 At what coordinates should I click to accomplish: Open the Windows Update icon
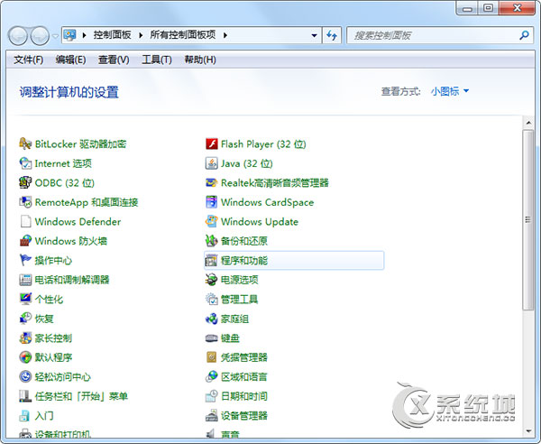(212, 221)
